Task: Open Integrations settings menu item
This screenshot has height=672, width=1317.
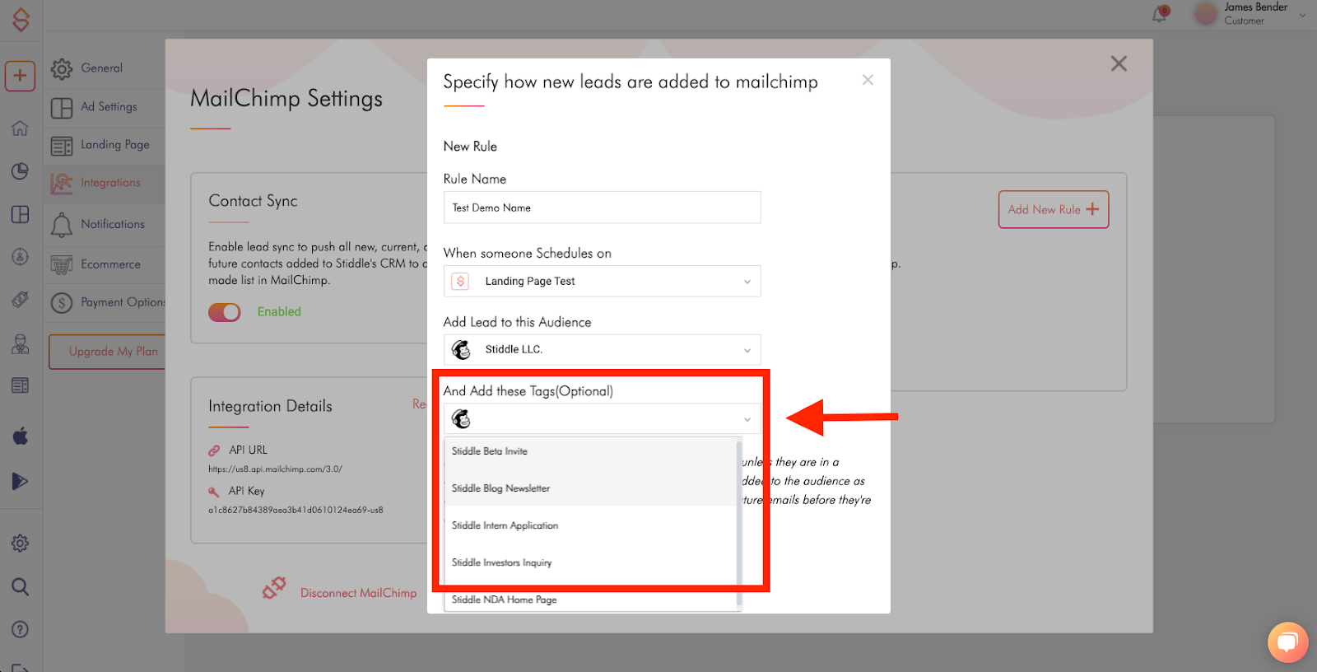Action: [x=105, y=183]
